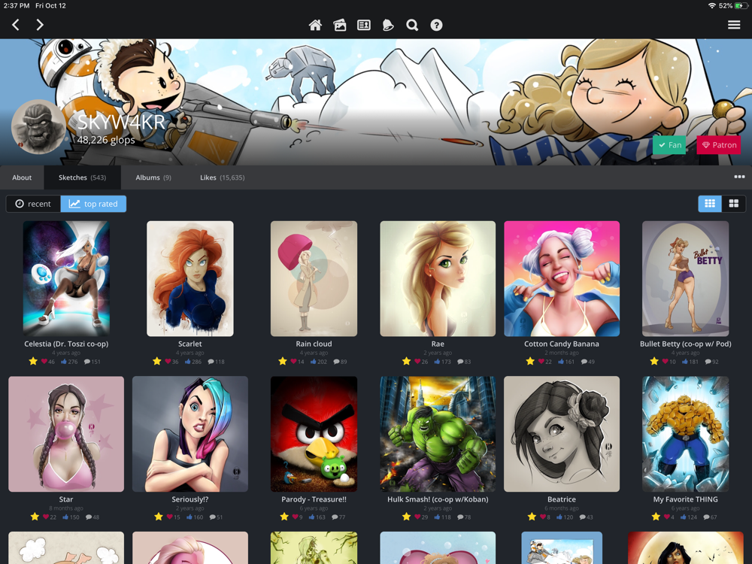Click the thumbs-up icon under Star
The height and width of the screenshot is (564, 752).
click(65, 517)
